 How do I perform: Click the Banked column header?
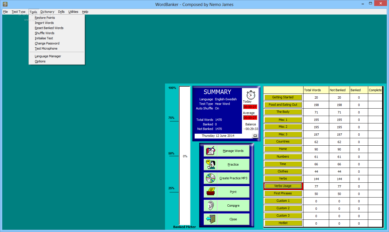(359, 90)
